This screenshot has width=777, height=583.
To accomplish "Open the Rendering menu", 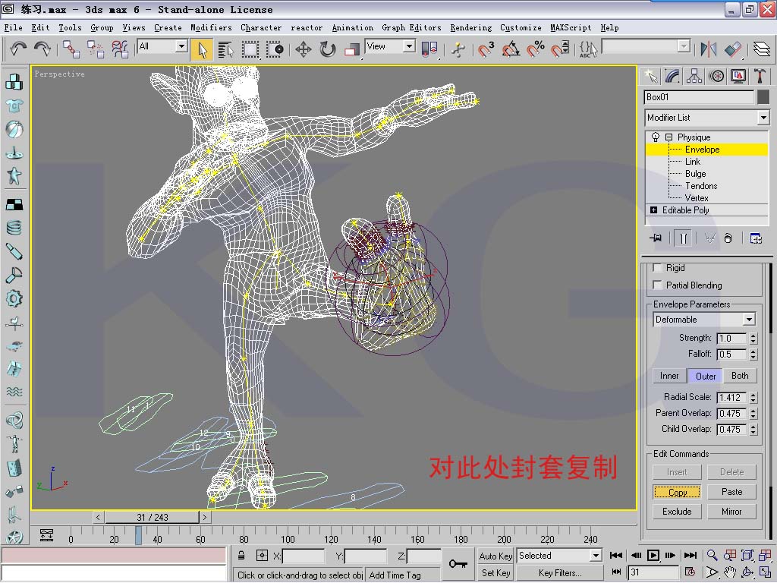I will [470, 28].
